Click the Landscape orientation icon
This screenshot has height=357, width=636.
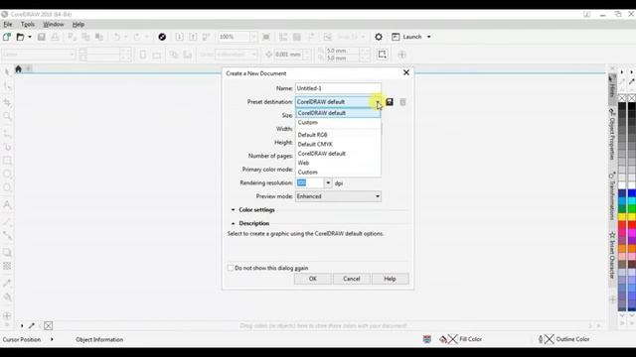pos(157,55)
